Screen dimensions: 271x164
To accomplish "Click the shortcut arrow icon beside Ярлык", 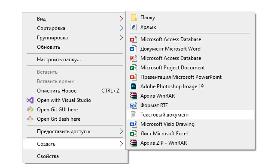I will point(134,27).
